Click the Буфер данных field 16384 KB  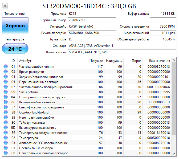163,14
